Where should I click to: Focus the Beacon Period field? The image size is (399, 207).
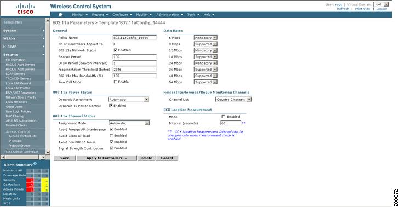[135, 57]
